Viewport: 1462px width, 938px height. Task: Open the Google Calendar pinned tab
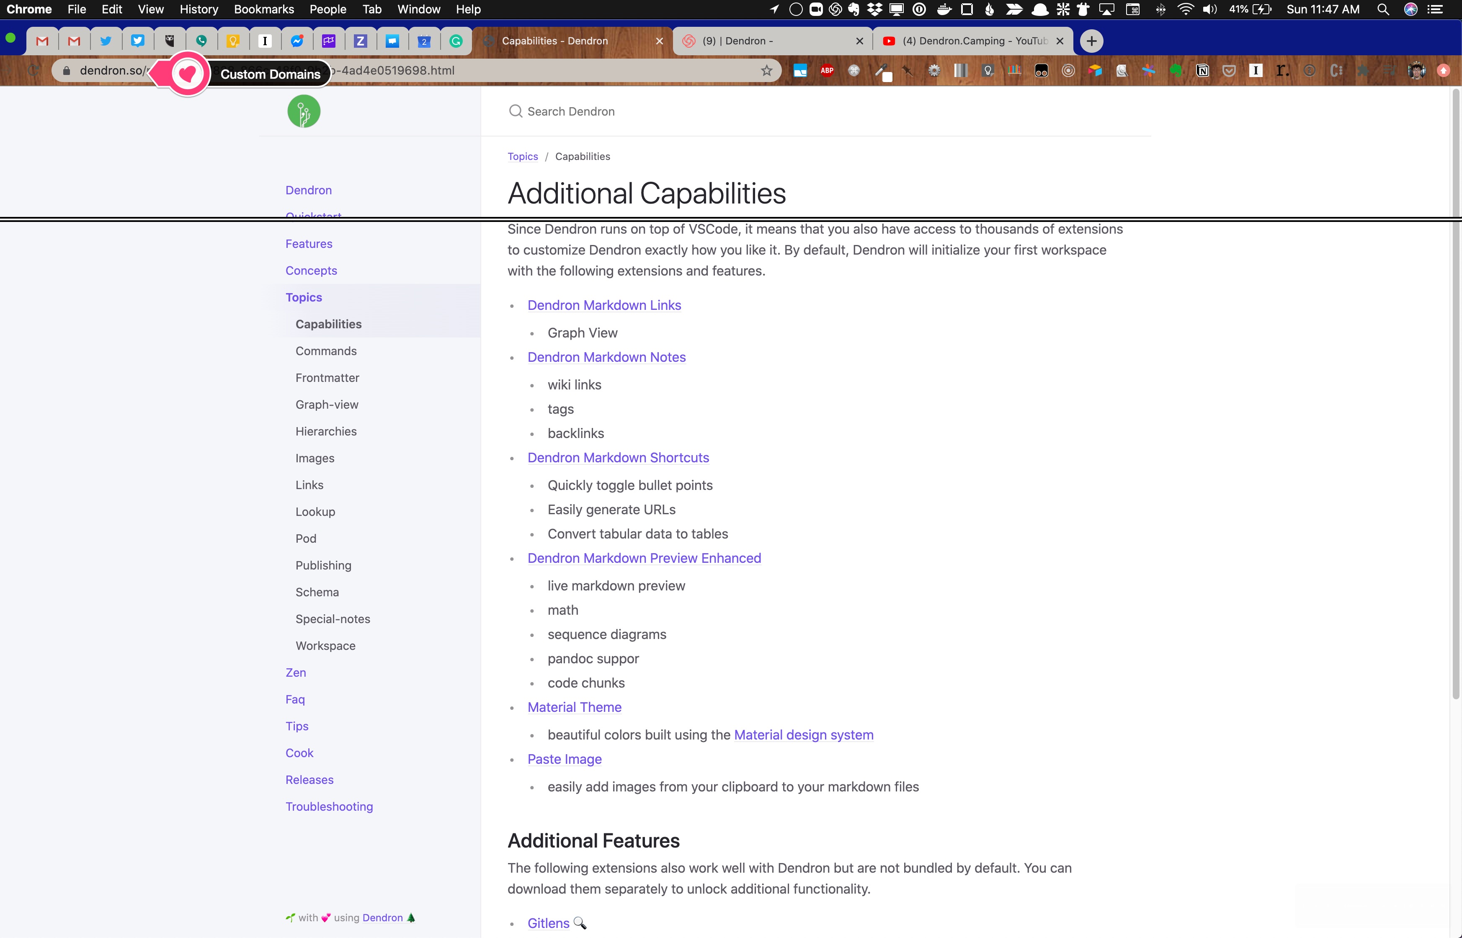tap(424, 41)
